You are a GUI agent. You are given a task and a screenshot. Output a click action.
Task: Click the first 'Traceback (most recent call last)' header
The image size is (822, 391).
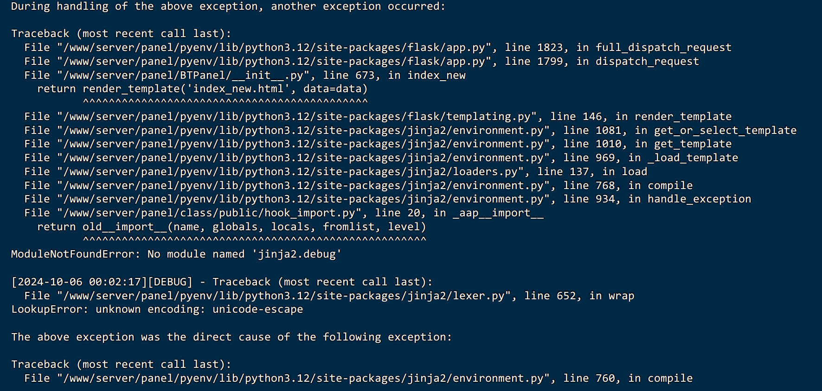coord(121,34)
